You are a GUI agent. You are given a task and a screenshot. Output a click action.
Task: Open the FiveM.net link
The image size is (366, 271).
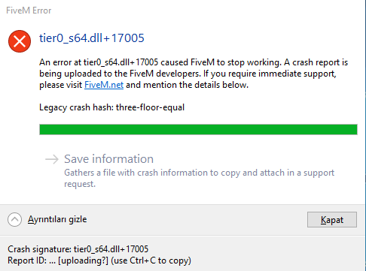click(x=104, y=85)
